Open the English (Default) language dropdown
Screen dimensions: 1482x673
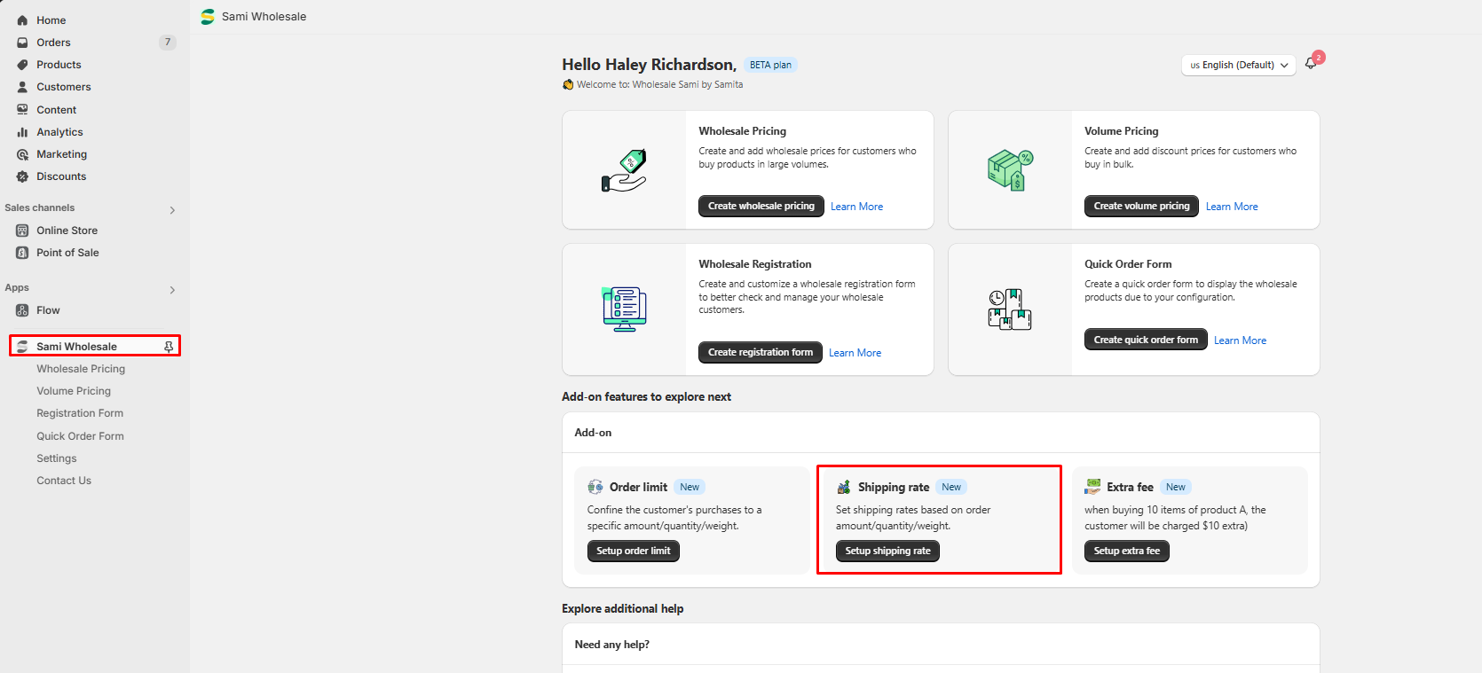pos(1238,65)
